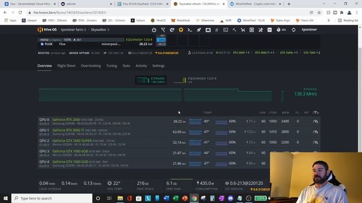362x203 pixels.
Task: Click GeForce RTX 3060 Ti GPU name
Action: coord(68,130)
